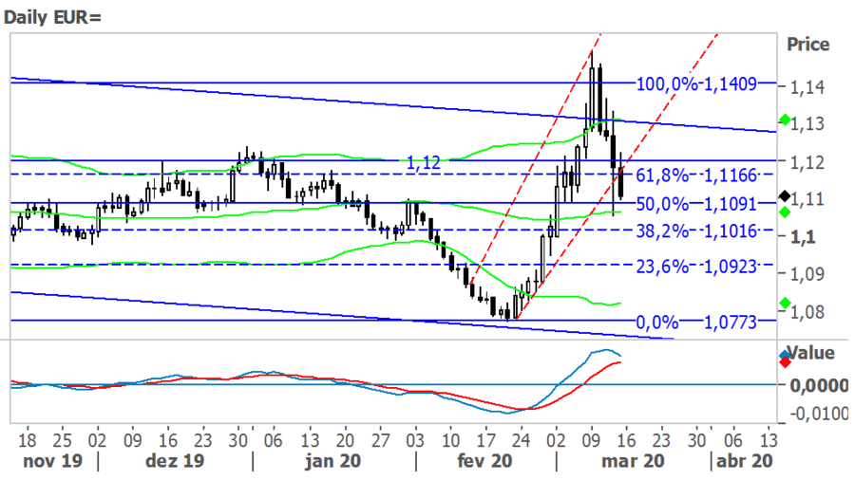Click the 'mar 20' month label

click(x=633, y=461)
